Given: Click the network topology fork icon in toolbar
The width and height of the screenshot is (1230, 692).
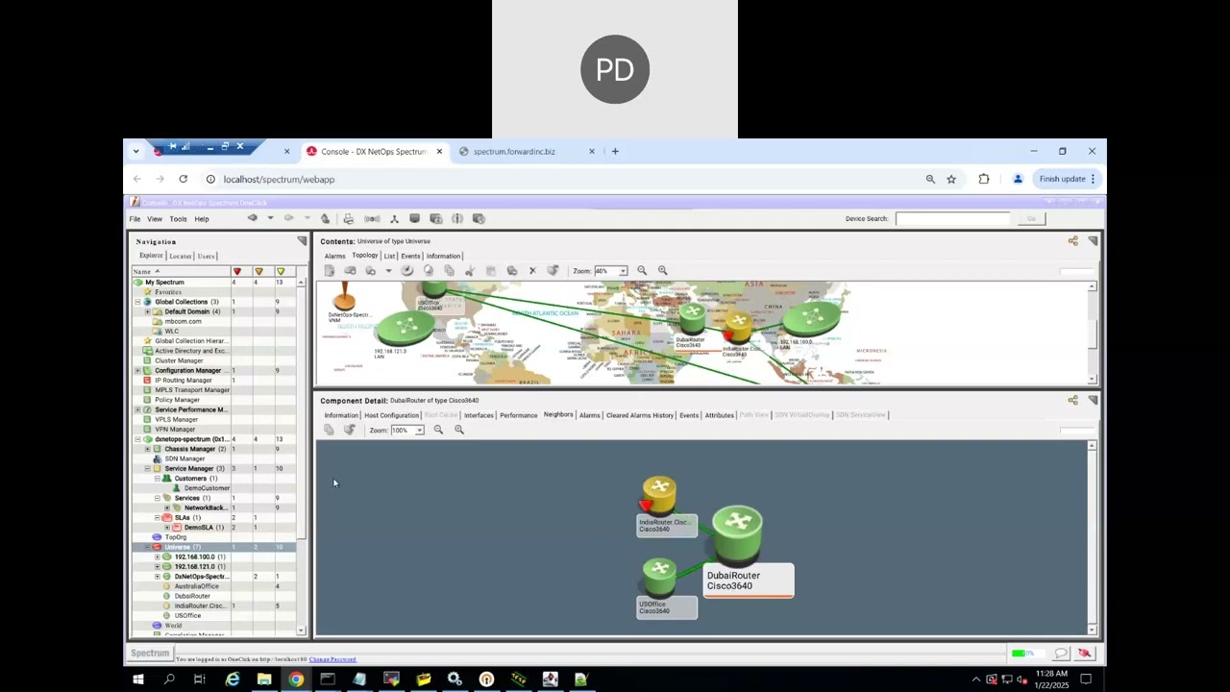Looking at the screenshot, I should pos(394,218).
